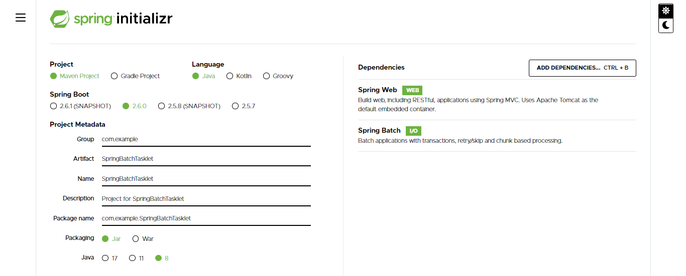Switch to dark theme moon icon
This screenshot has height=276, width=686.
click(666, 25)
